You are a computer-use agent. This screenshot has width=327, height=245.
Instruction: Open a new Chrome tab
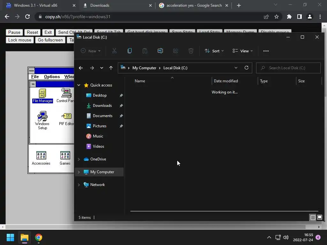(x=239, y=5)
